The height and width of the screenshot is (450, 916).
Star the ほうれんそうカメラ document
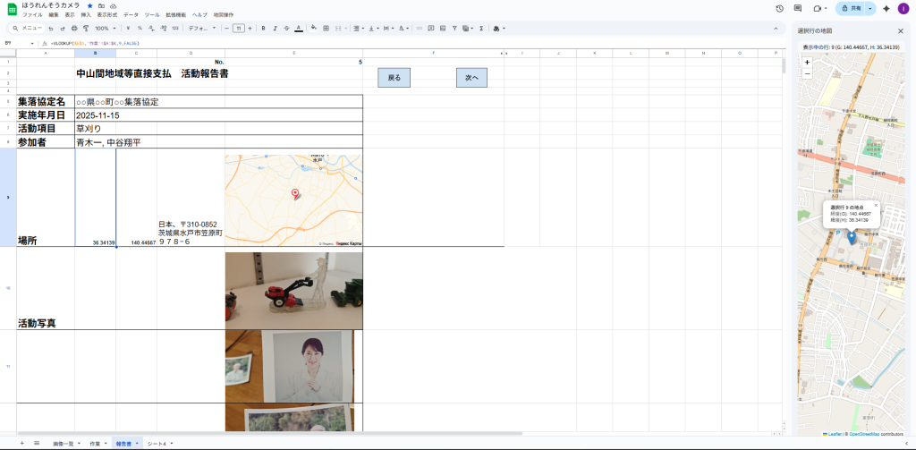[x=89, y=5]
